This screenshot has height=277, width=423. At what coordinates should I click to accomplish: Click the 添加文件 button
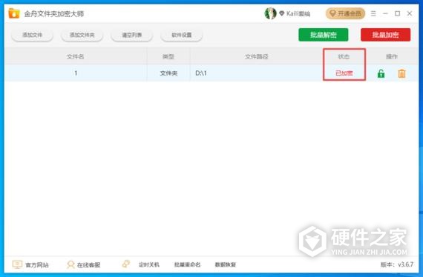tap(32, 35)
